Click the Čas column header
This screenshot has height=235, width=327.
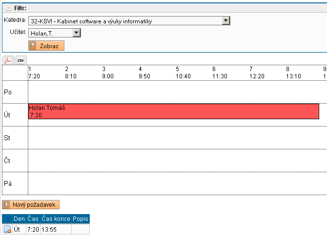33,219
